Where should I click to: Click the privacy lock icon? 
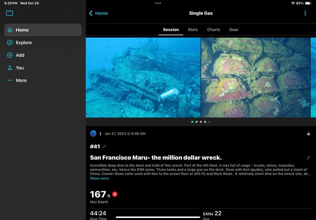pyautogui.click(x=308, y=133)
